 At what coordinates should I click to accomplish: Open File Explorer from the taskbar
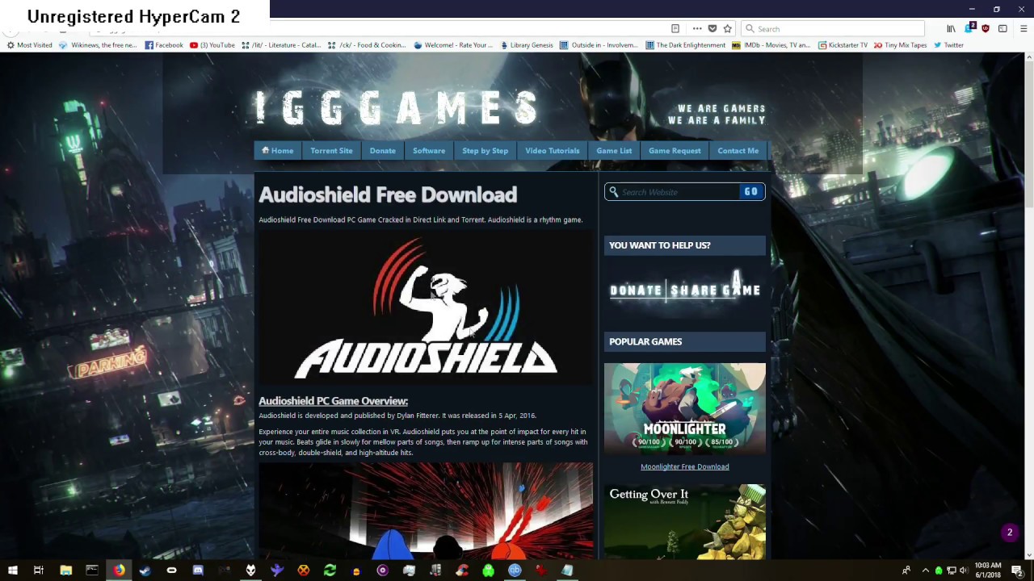pos(66,570)
